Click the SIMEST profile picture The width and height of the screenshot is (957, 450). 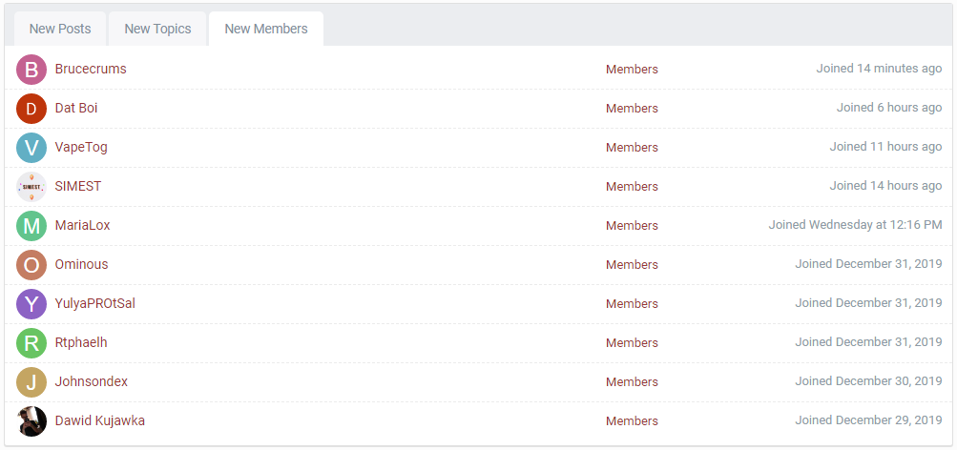pos(31,186)
